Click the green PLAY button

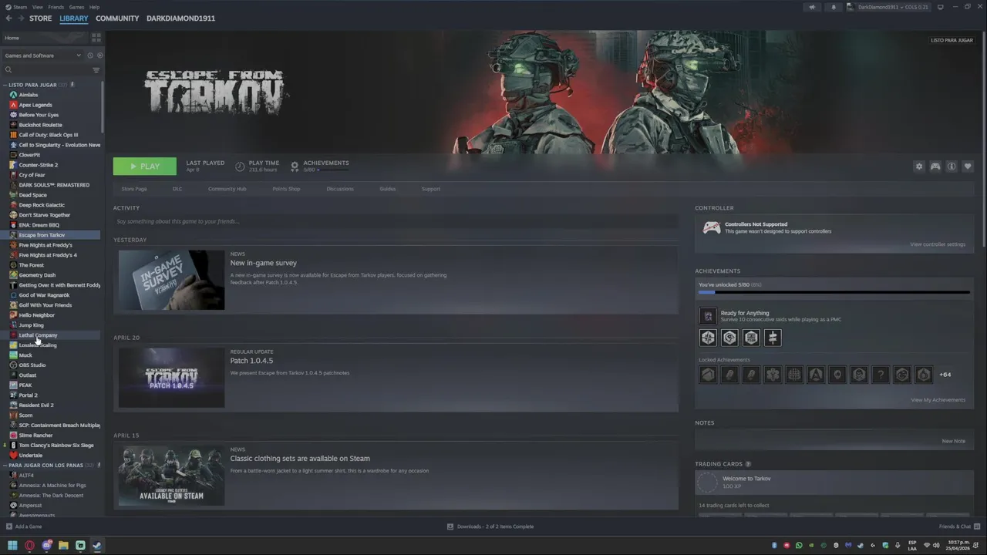coord(145,166)
